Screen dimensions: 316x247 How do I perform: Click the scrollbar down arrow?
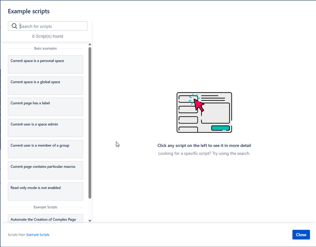click(90, 220)
